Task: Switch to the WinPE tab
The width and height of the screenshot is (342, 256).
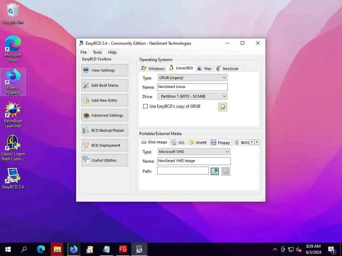Action: [x=198, y=143]
